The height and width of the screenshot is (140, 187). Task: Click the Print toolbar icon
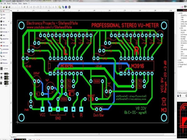(x=9, y=7)
